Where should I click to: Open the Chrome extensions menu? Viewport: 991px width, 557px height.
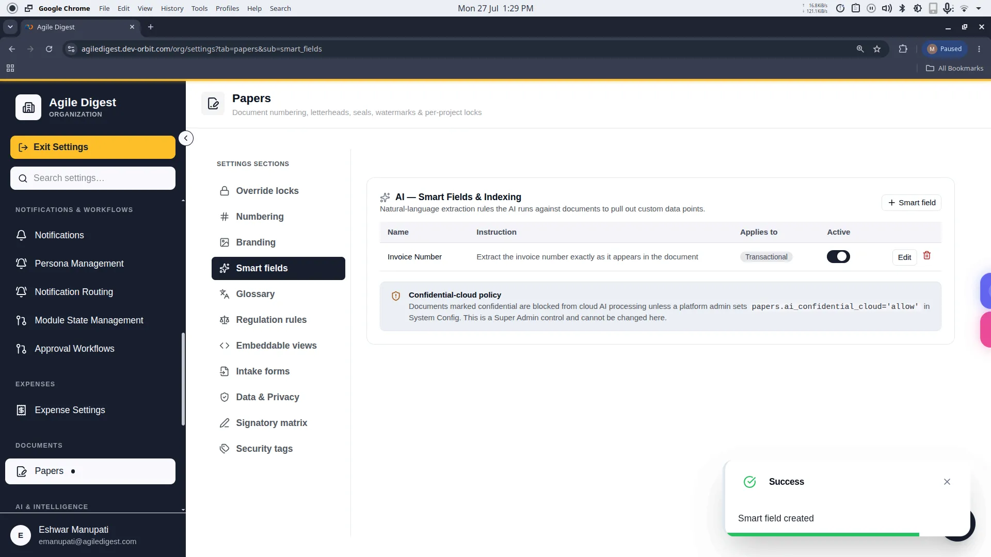click(903, 49)
